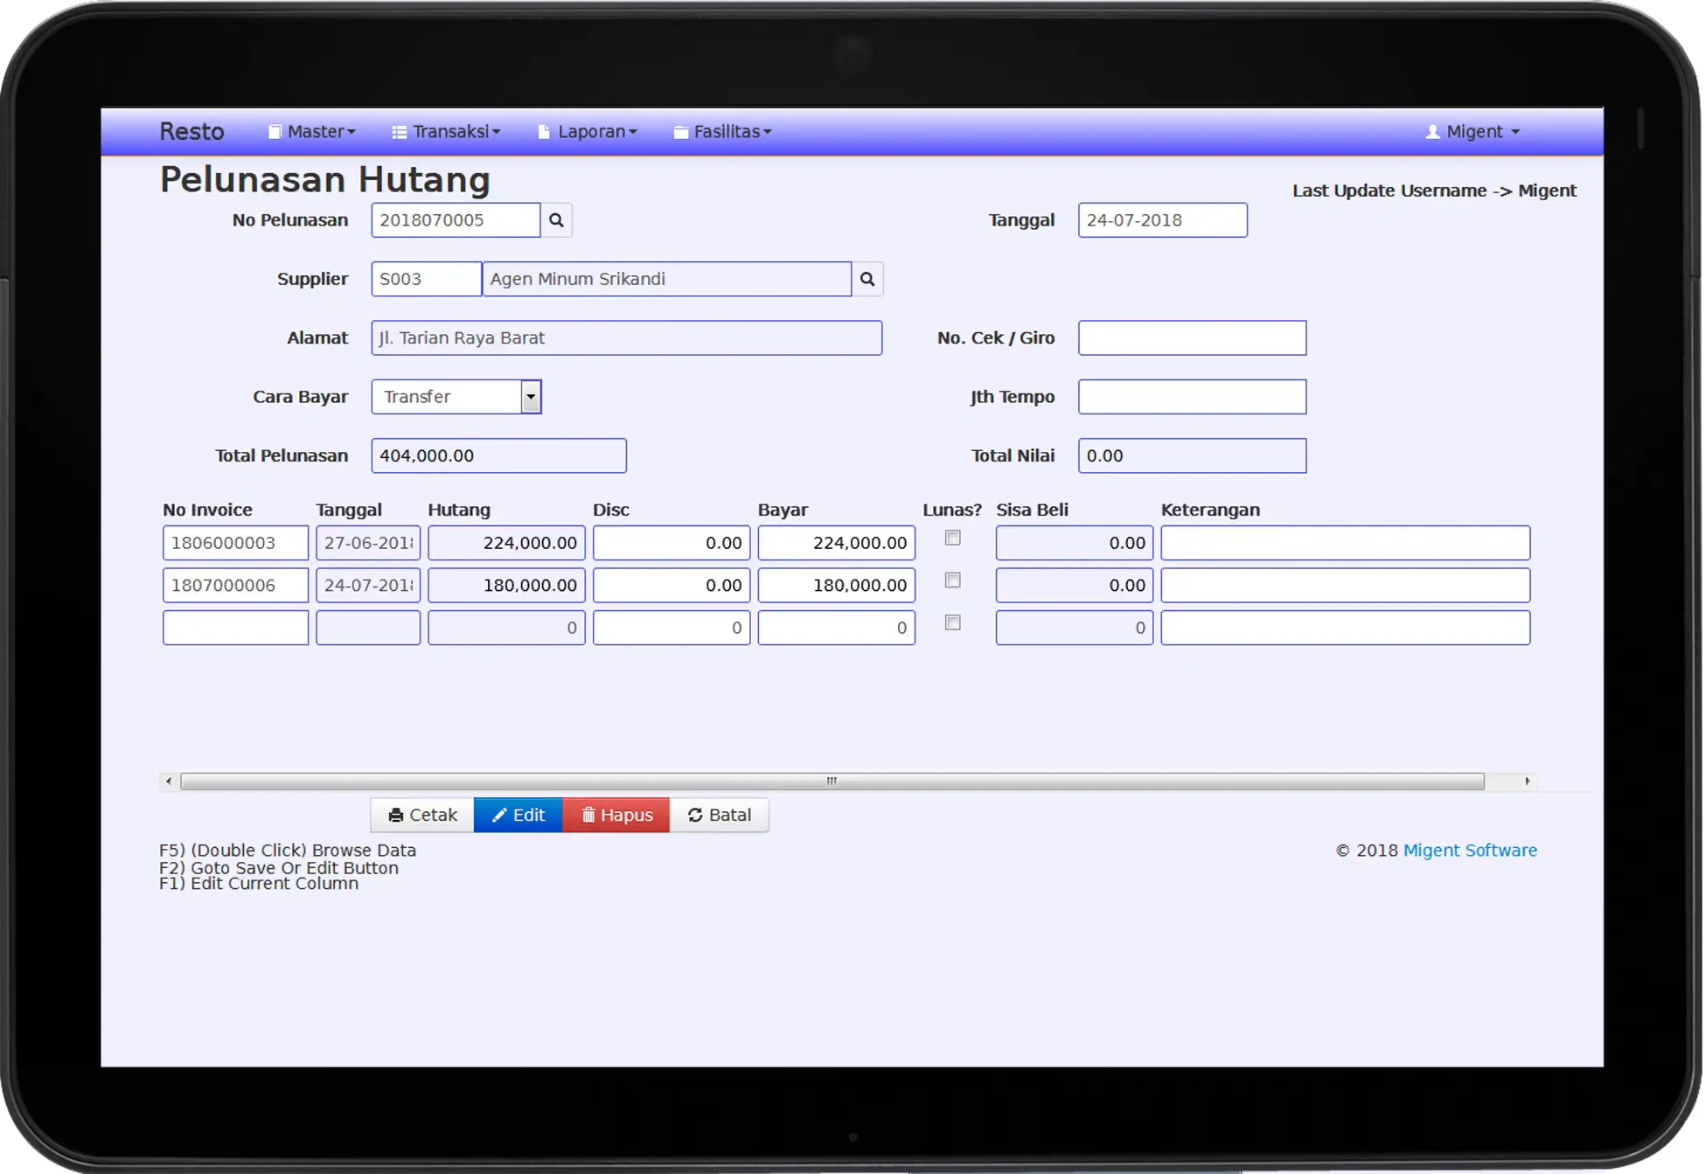Image resolution: width=1705 pixels, height=1174 pixels.
Task: Click invoice number cell 1807000006
Action: pyautogui.click(x=235, y=586)
